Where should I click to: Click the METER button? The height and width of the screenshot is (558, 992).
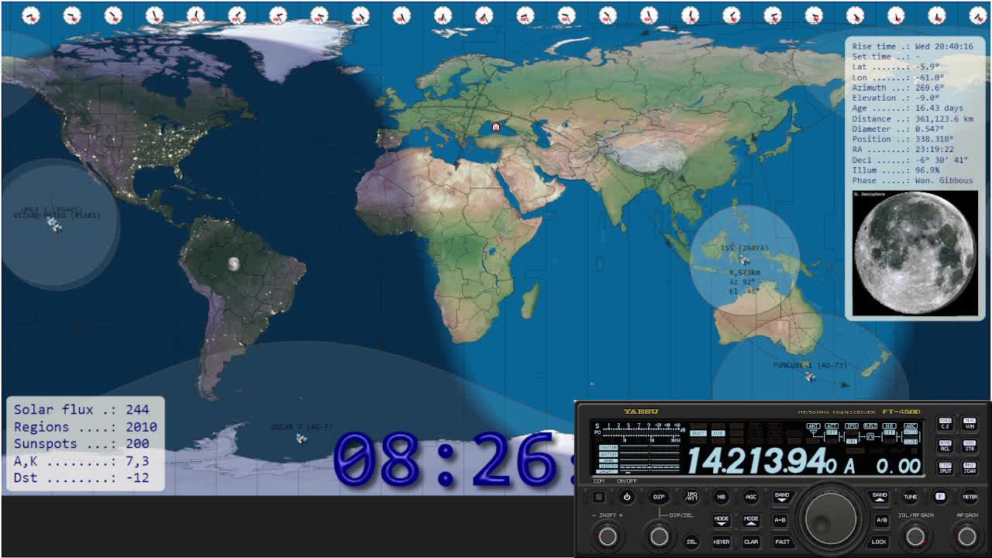(x=970, y=497)
